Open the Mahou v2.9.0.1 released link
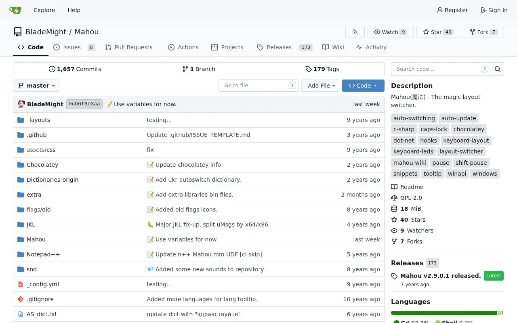Screen dimensions: 517x323 point(440,276)
